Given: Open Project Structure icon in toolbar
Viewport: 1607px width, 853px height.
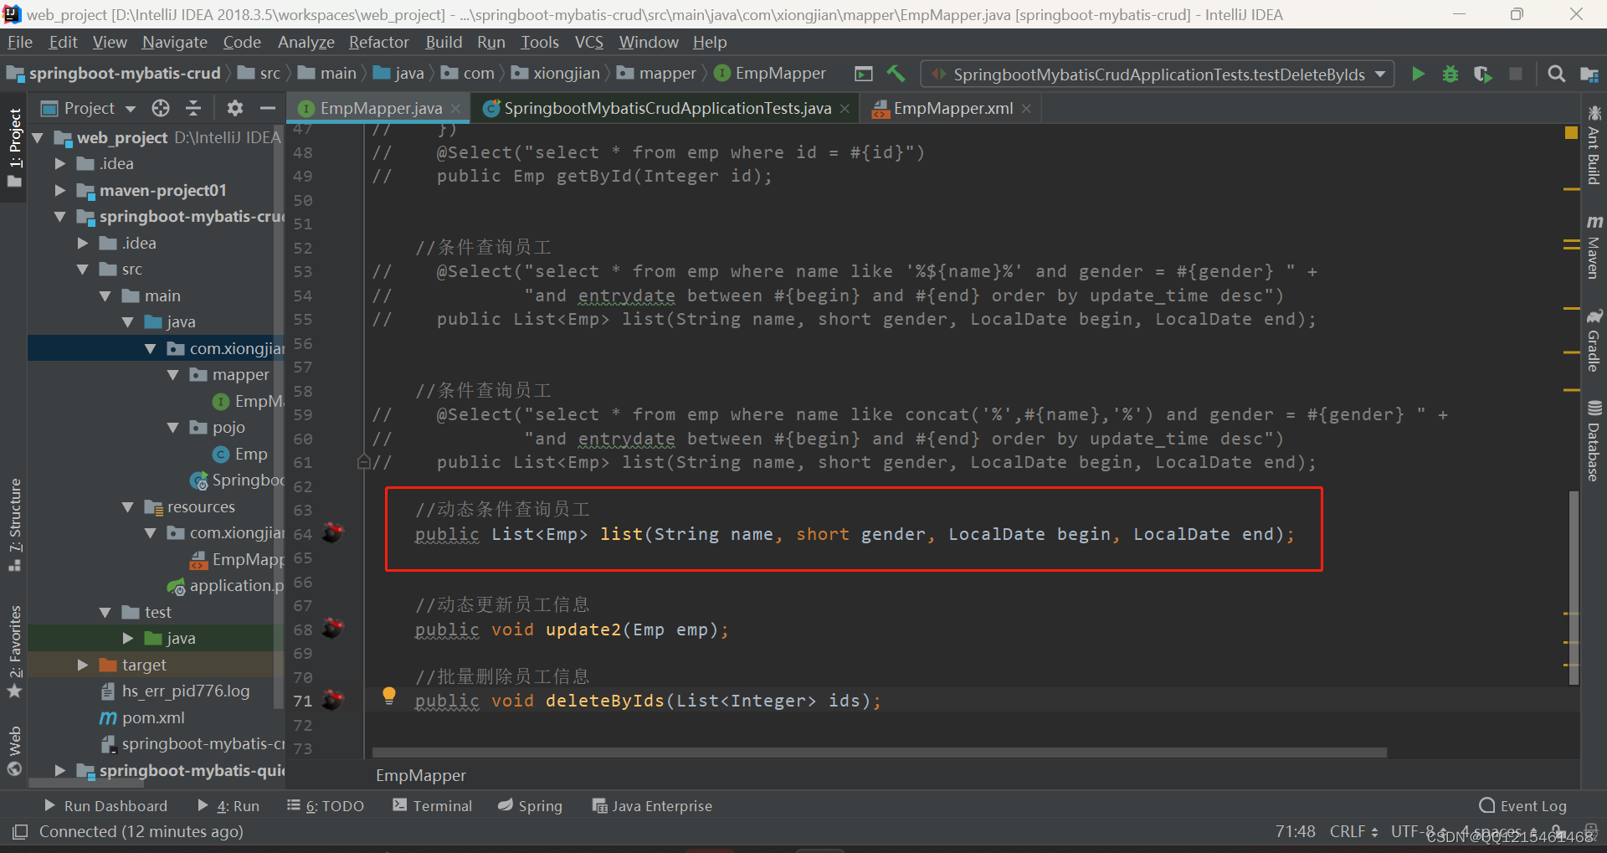Looking at the screenshot, I should tap(1589, 74).
